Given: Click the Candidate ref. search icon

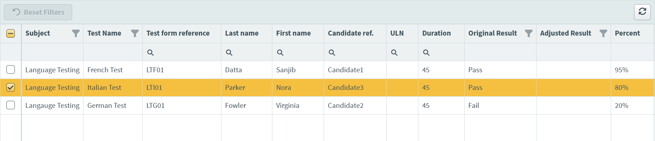Looking at the screenshot, I should 332,53.
